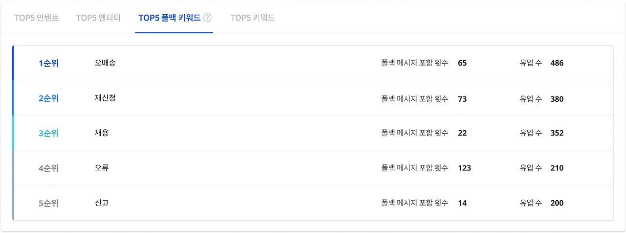626x233 pixels.
Task: Click the 유입 수 value 486
Action: click(557, 63)
